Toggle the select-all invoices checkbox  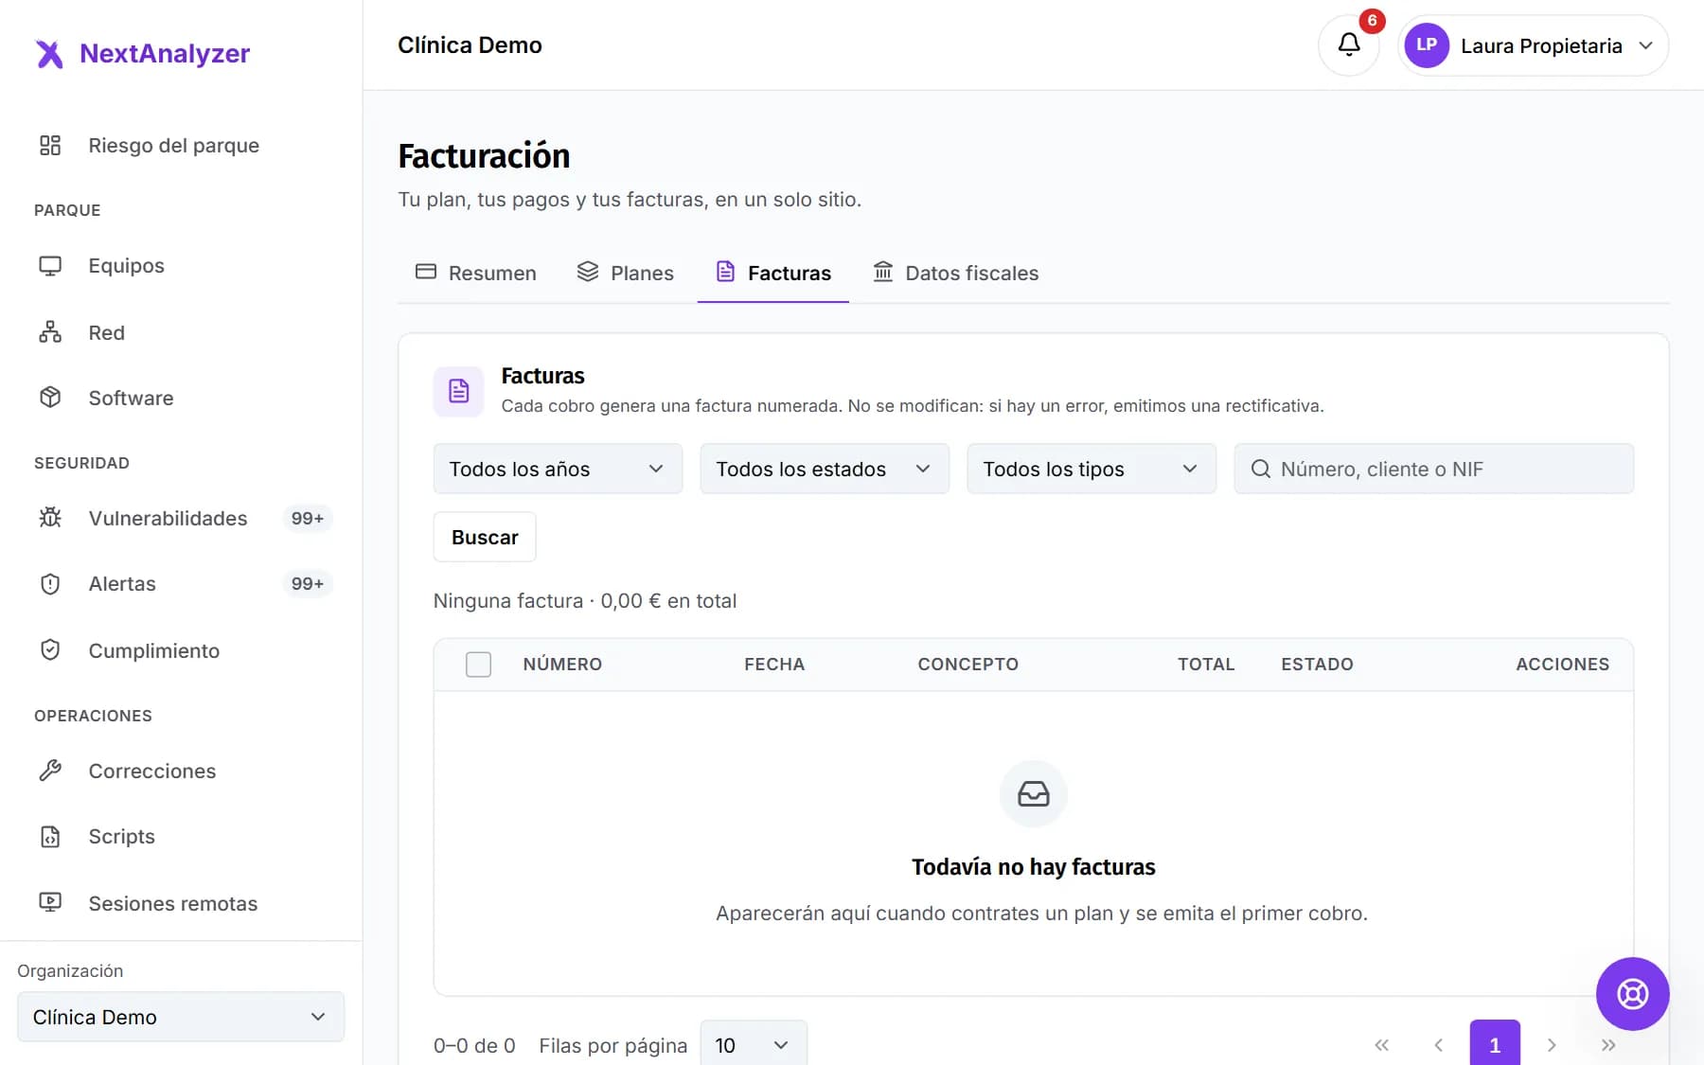pos(478,665)
